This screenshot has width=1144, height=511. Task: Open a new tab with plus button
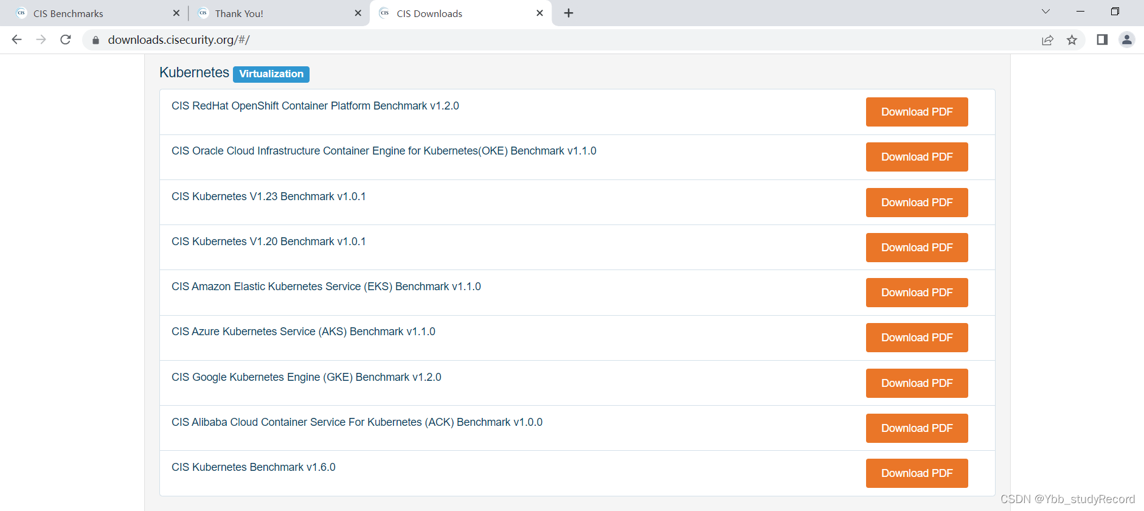[569, 13]
